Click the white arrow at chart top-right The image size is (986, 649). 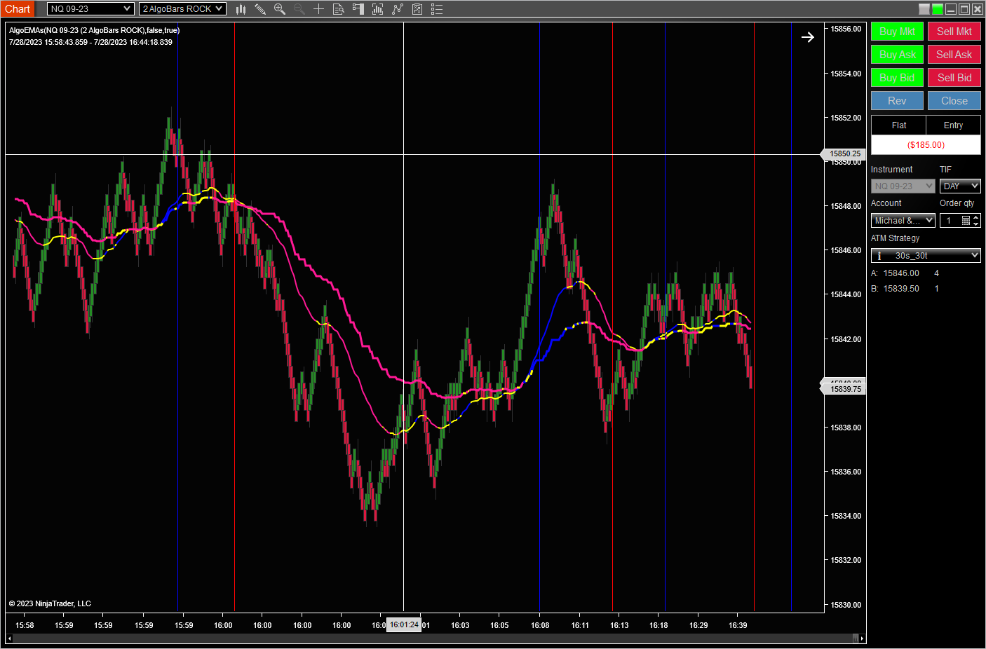(808, 37)
